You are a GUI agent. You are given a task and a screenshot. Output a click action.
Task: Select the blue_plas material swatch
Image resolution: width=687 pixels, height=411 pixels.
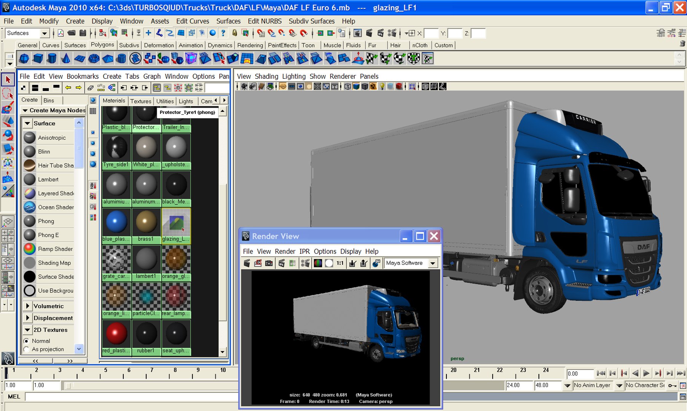[x=116, y=225]
